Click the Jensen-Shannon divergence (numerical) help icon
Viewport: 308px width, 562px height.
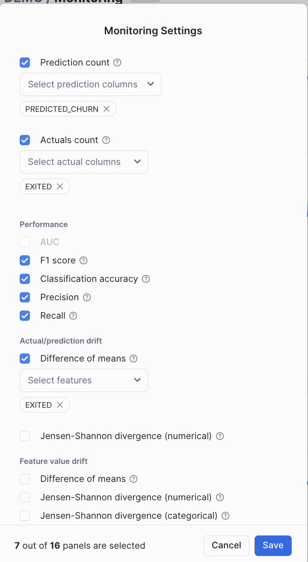tap(219, 436)
